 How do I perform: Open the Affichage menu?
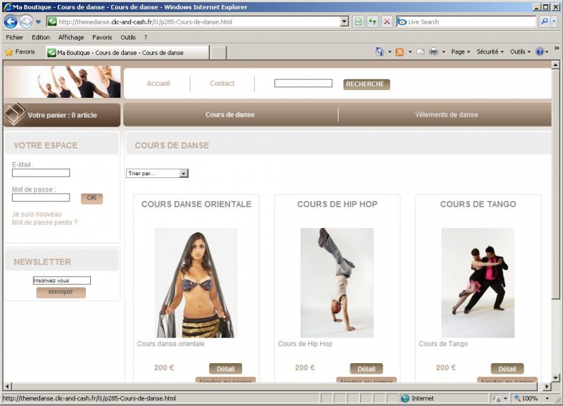71,37
